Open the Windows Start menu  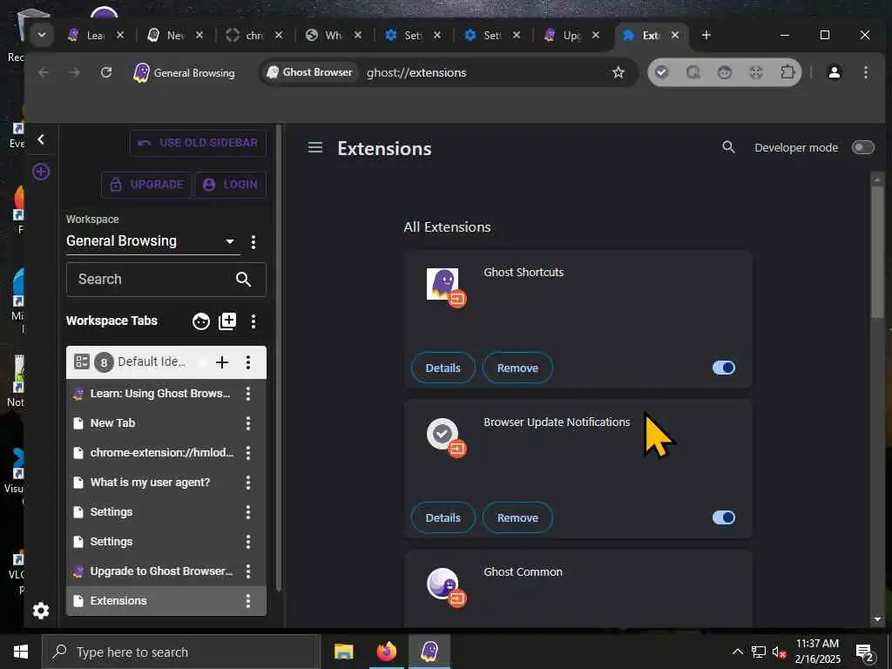(x=21, y=652)
